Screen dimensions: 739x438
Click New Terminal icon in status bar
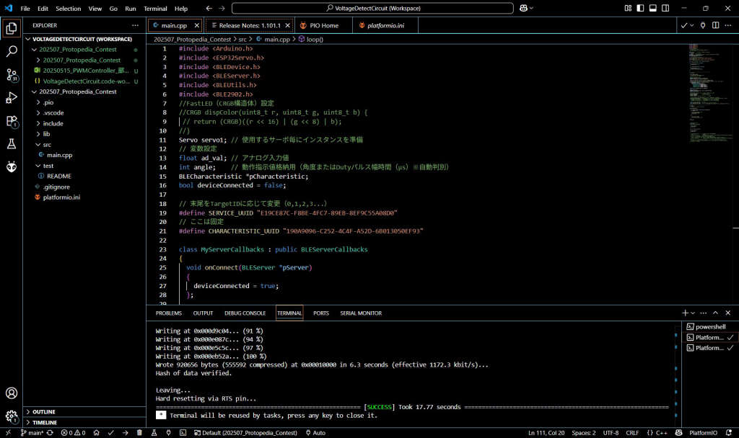tap(183, 433)
